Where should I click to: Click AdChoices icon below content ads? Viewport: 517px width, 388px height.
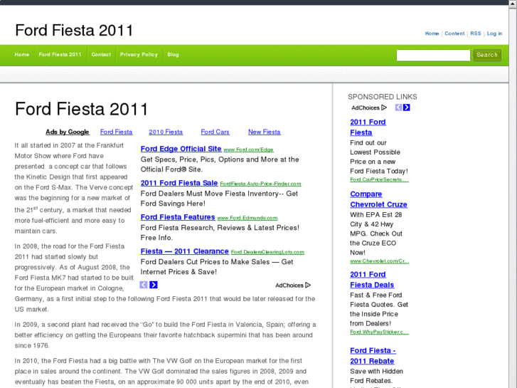pyautogui.click(x=308, y=285)
